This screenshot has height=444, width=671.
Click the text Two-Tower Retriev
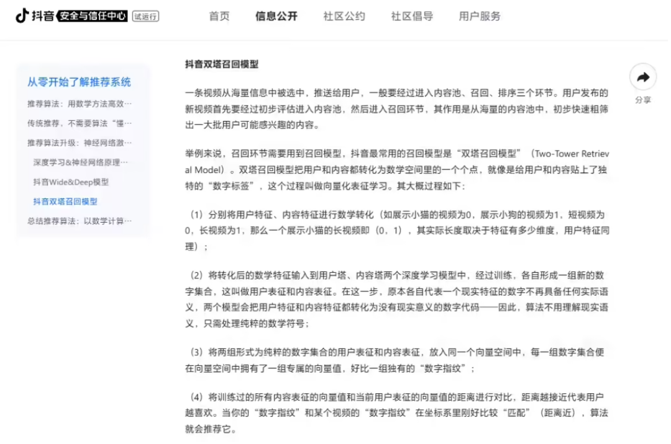(573, 154)
